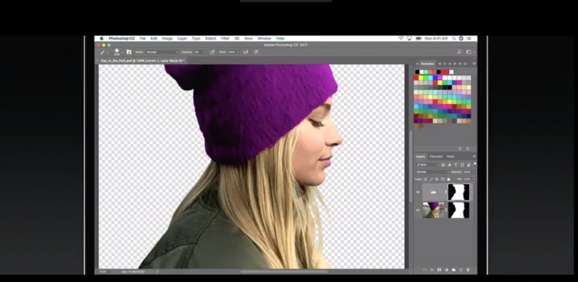578x282 pixels.
Task: Open the Filter menu
Action: pyautogui.click(x=225, y=38)
